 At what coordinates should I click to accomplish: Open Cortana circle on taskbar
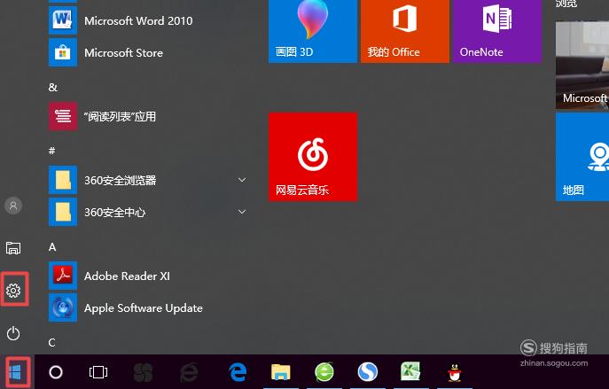(x=56, y=372)
